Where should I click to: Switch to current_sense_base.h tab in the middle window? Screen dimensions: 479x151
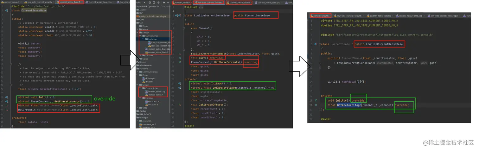[239, 3]
